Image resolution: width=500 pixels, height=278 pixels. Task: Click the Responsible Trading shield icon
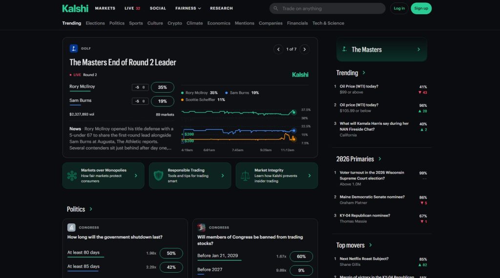click(159, 176)
